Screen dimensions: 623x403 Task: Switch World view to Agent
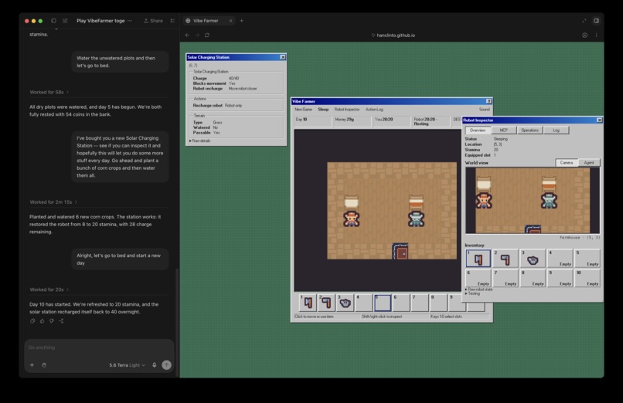click(x=589, y=163)
